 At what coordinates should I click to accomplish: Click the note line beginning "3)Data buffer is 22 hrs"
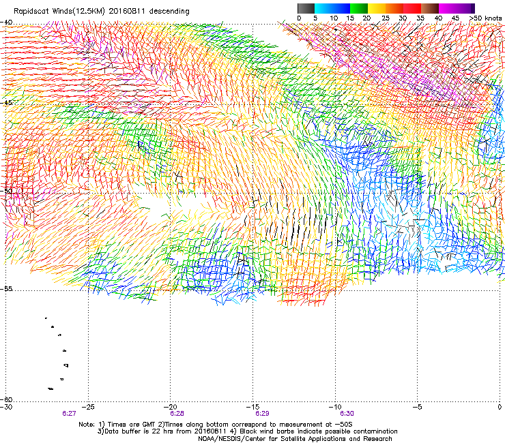pyautogui.click(x=247, y=431)
